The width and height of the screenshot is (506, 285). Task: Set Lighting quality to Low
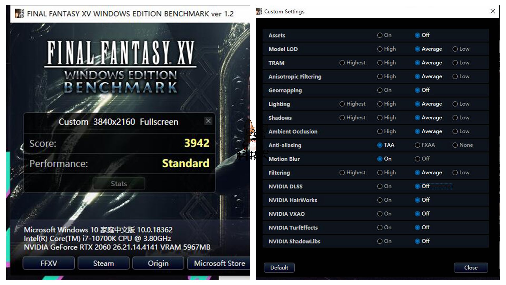point(455,104)
